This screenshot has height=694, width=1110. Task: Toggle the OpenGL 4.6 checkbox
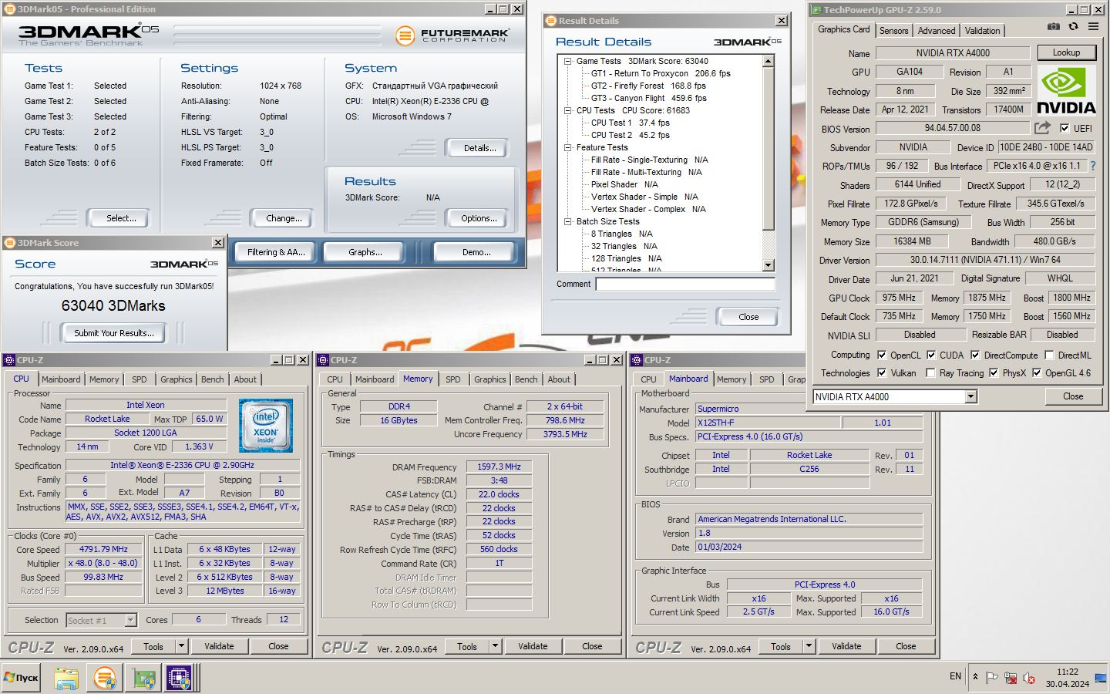(1037, 372)
